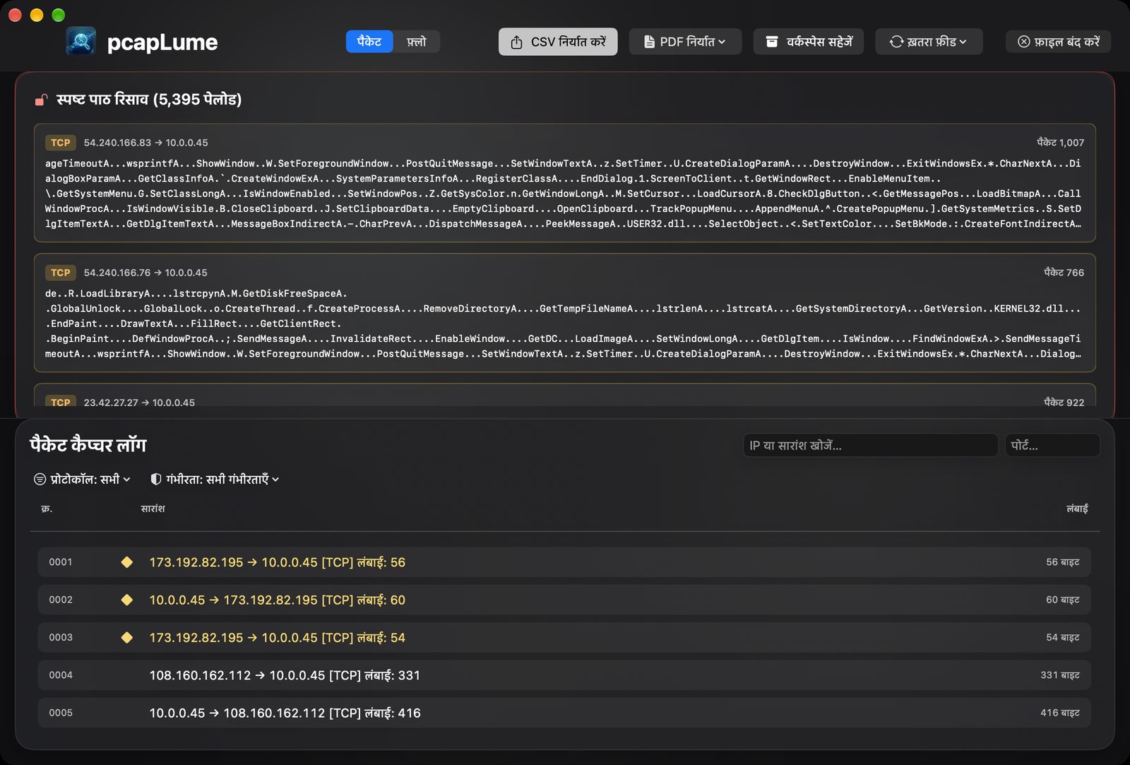Click the TCP badge for 54.240.166.76
The width and height of the screenshot is (1130, 765).
(x=61, y=273)
